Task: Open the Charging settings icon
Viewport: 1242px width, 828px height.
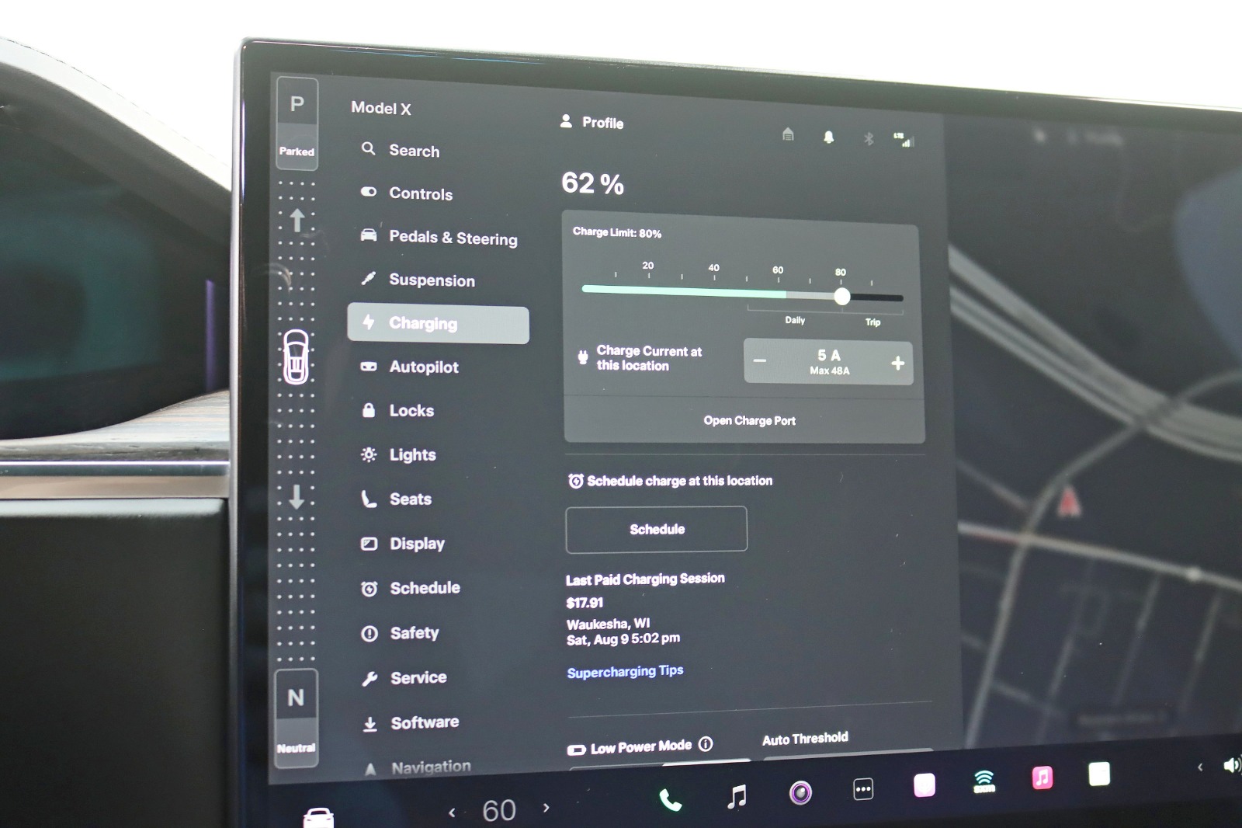Action: click(369, 323)
